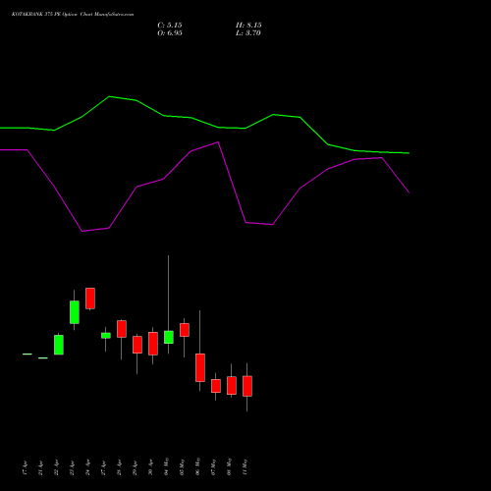The height and width of the screenshot is (491, 491).
Task: Click the 06 May date label
Action: pyautogui.click(x=198, y=466)
